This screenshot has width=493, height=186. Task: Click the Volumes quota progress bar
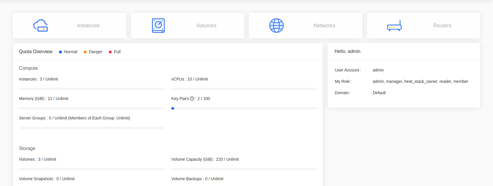tap(92, 169)
